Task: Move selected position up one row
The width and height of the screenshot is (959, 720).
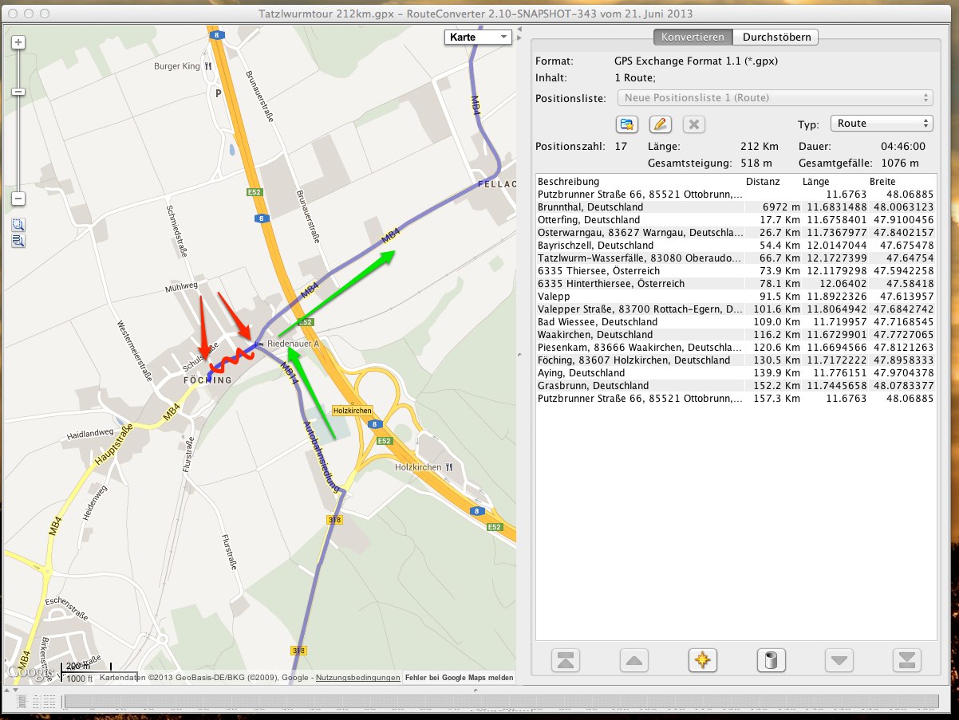Action: pyautogui.click(x=633, y=661)
